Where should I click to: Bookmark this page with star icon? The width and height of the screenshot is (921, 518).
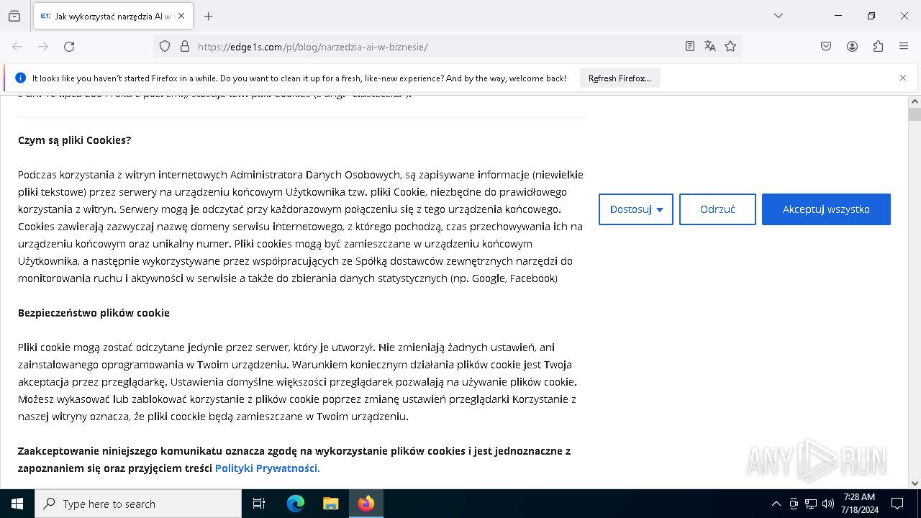pos(730,46)
